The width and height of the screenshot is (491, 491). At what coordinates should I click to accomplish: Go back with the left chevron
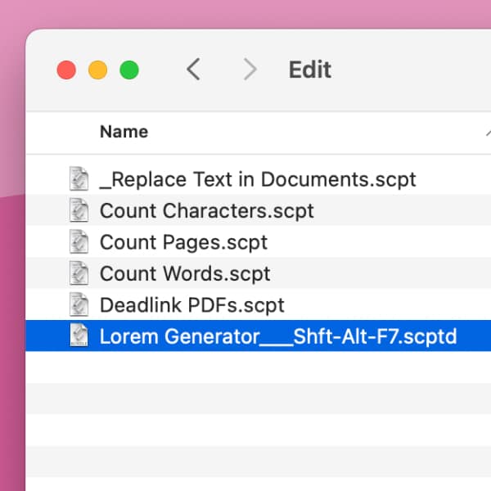click(193, 70)
